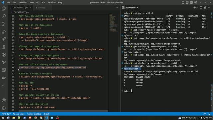
Task: Click the editor vertical scrollbar thumb
Action: click(x=119, y=61)
